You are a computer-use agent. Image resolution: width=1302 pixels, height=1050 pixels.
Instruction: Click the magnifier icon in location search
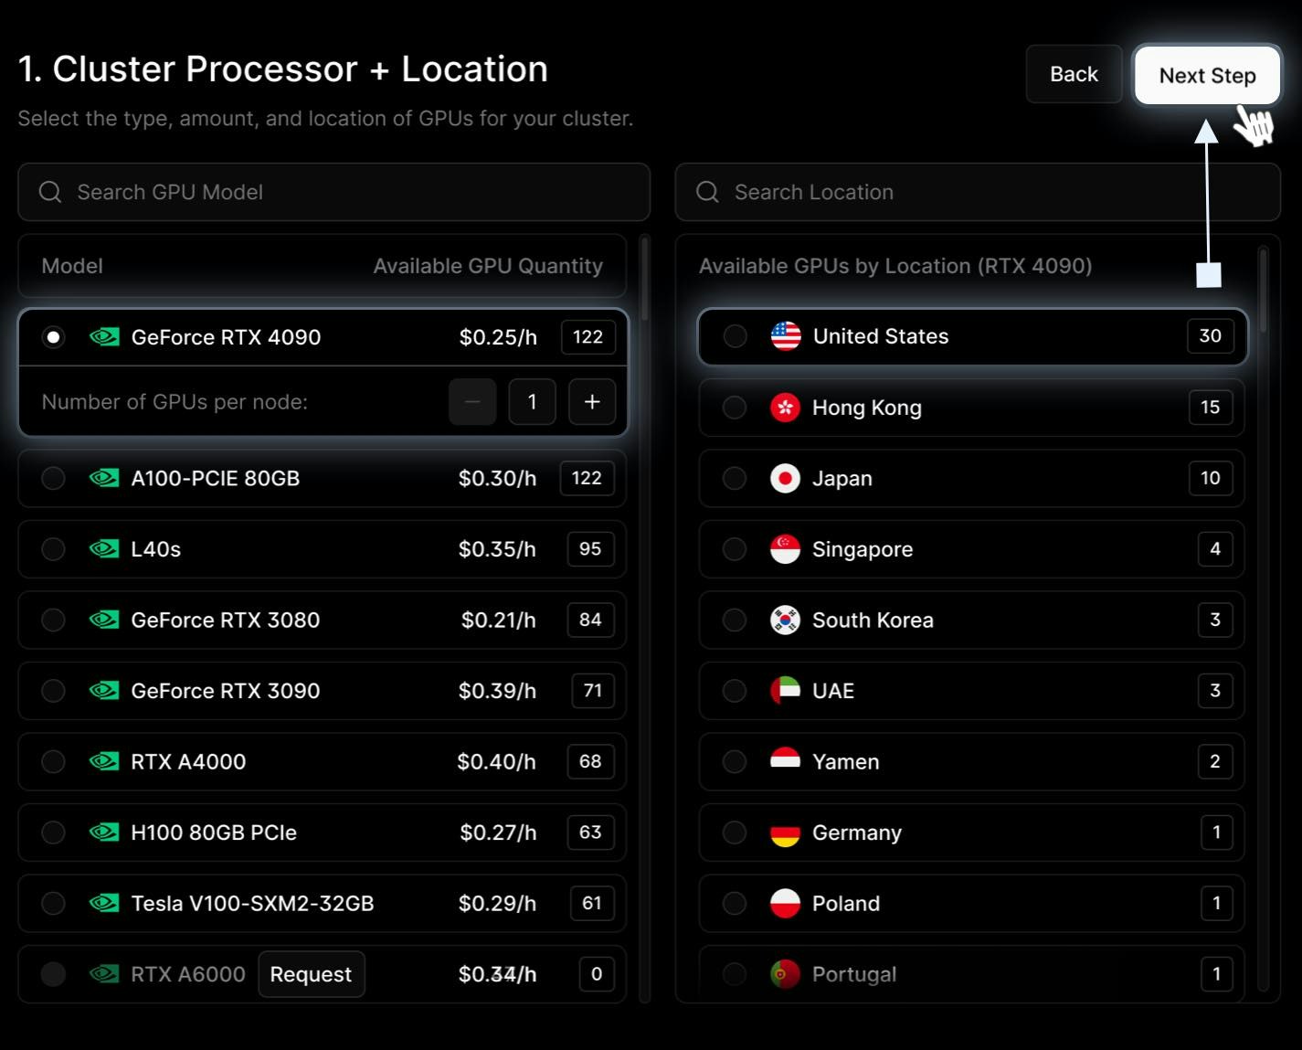[x=707, y=192]
